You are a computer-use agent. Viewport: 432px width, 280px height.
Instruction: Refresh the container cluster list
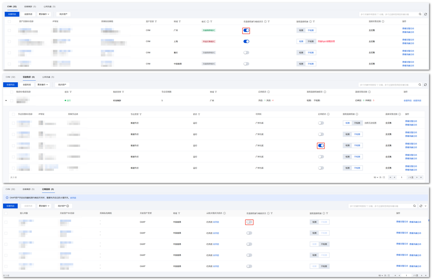pos(425,85)
